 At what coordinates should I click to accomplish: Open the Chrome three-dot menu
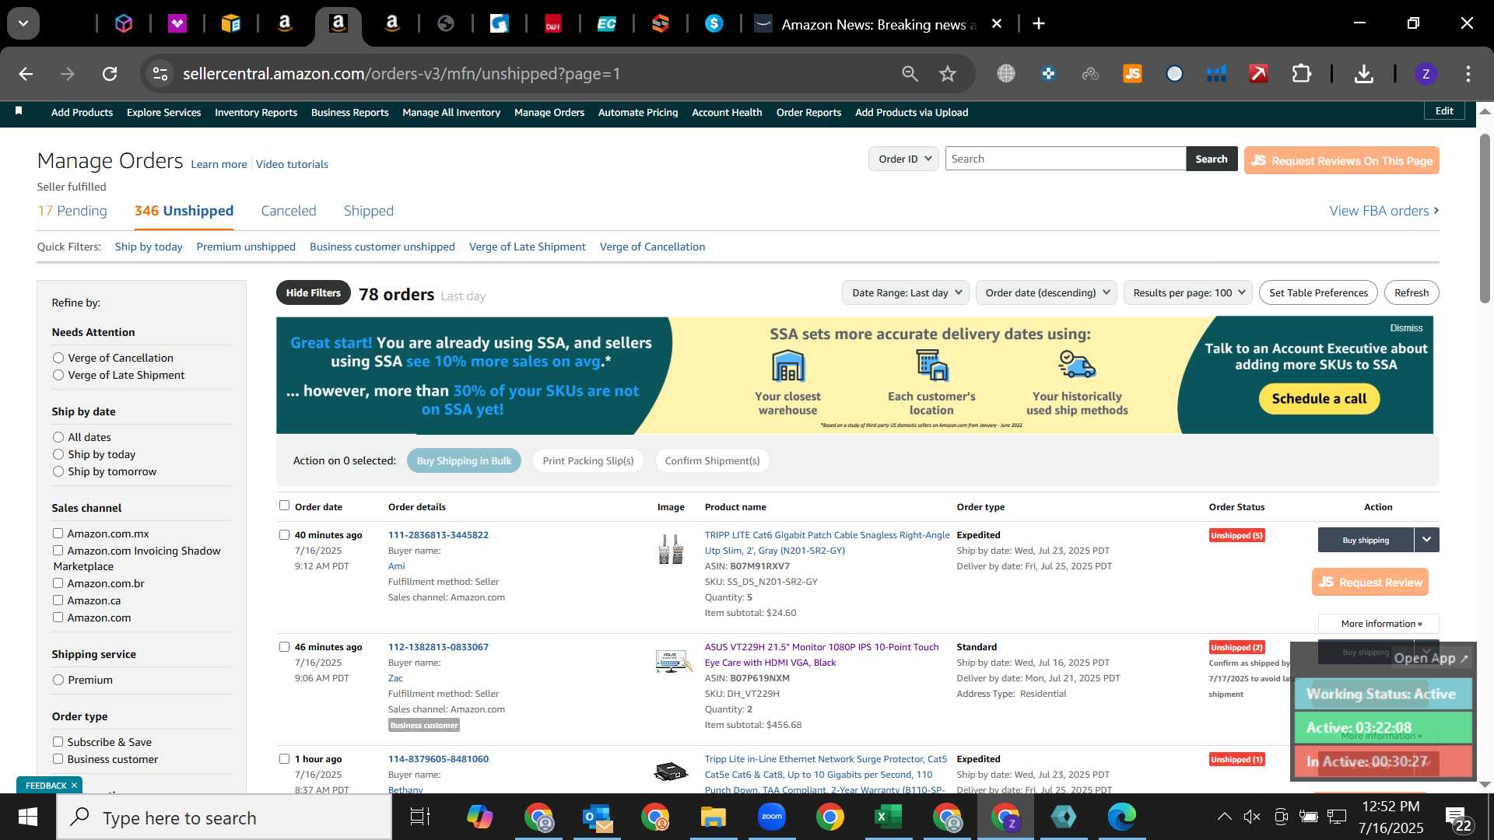[1468, 74]
